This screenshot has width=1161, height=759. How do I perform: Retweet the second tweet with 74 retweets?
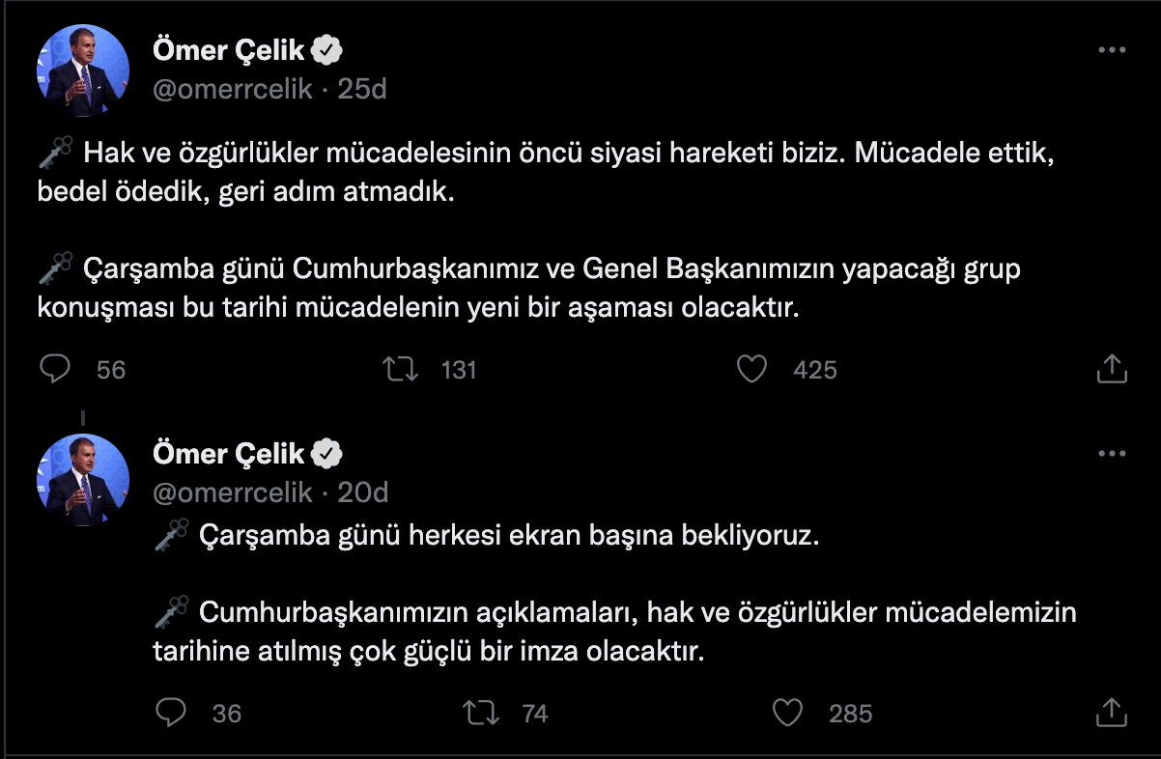479,713
